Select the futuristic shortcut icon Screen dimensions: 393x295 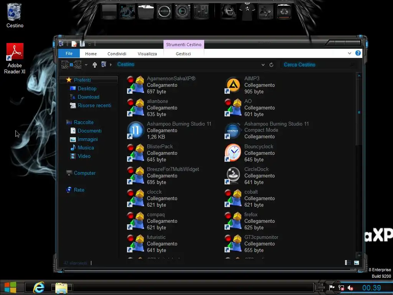pyautogui.click(x=135, y=243)
